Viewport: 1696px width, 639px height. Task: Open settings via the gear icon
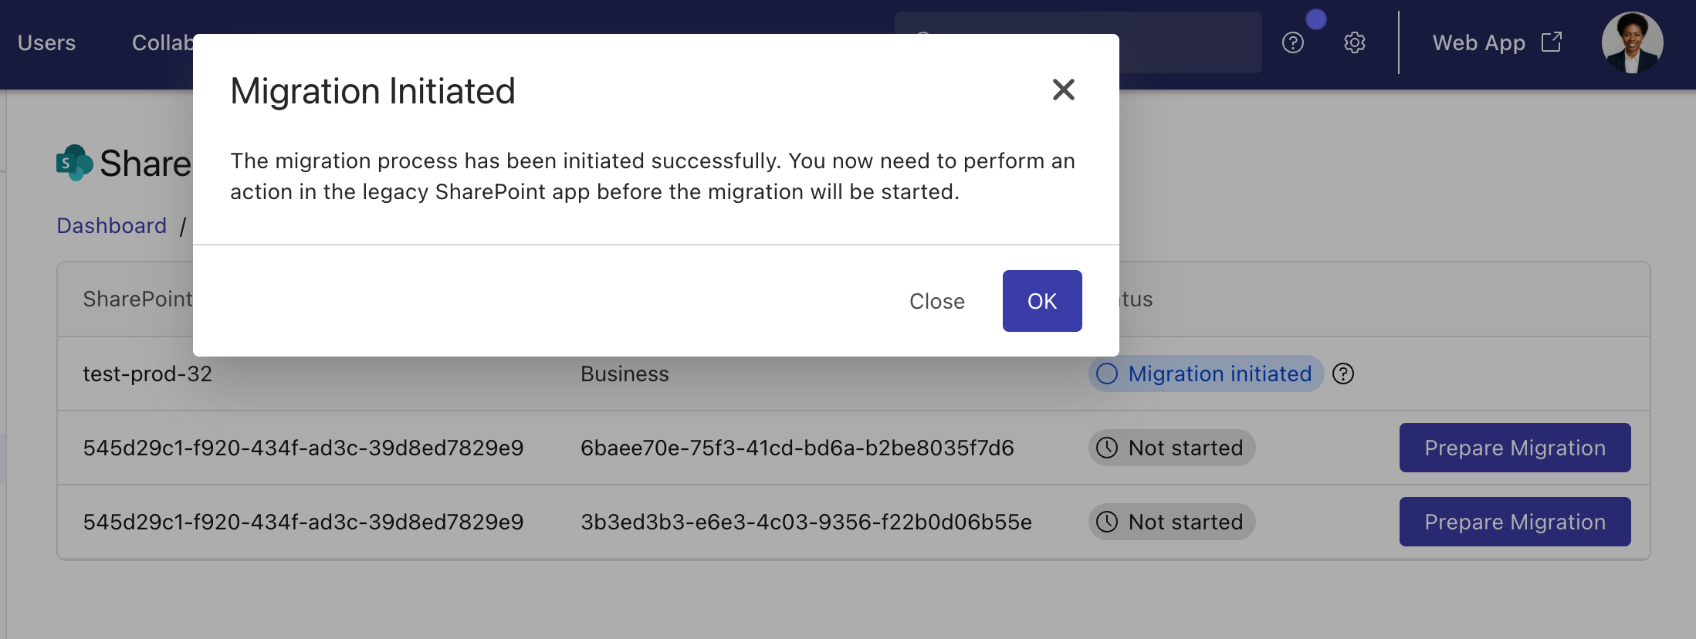(x=1354, y=42)
